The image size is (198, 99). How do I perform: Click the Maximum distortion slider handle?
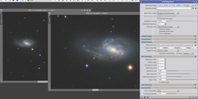(182, 77)
